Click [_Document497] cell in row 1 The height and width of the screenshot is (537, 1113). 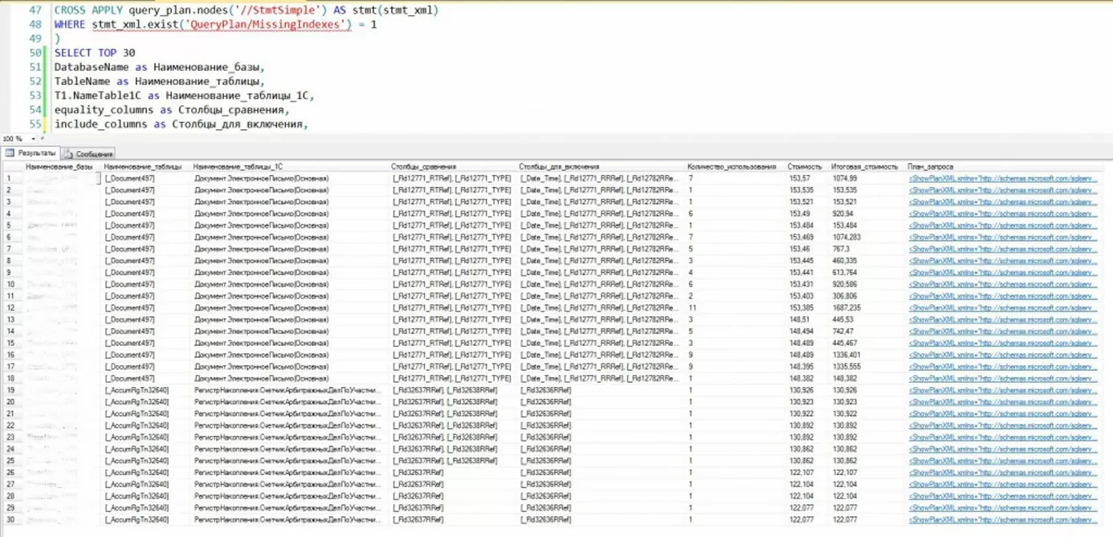129,178
